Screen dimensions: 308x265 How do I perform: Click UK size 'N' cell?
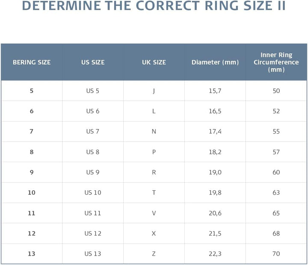[x=154, y=131]
